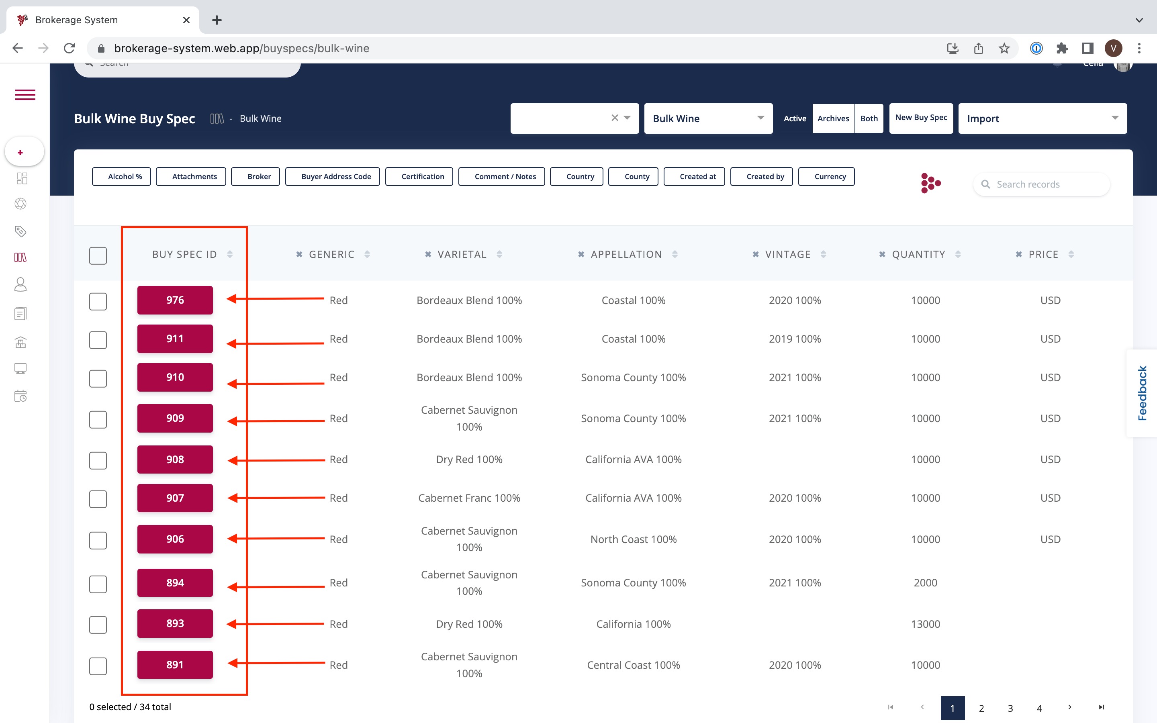Select the Both filter tab

869,118
